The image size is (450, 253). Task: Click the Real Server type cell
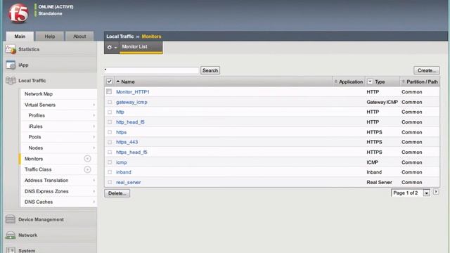click(x=379, y=183)
